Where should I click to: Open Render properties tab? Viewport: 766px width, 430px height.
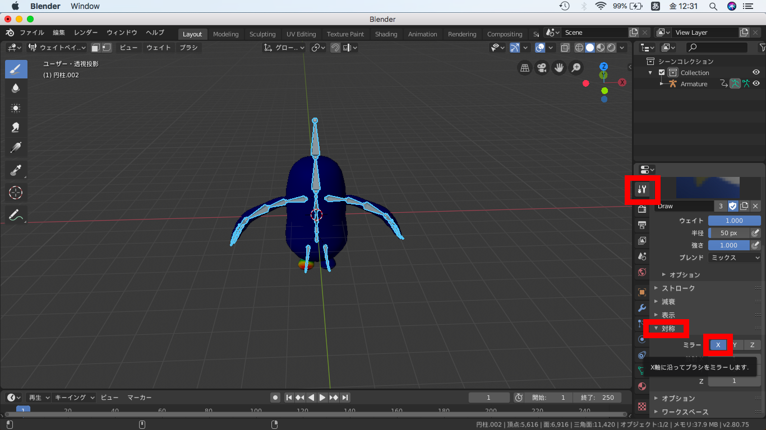(642, 209)
